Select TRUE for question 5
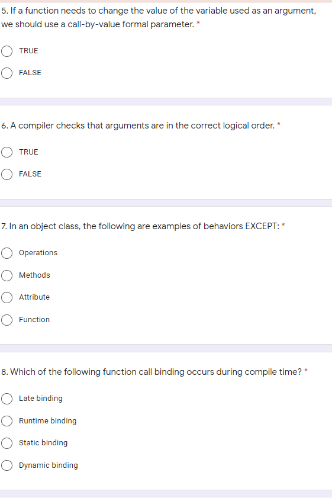This screenshot has width=332, height=498. coord(7,51)
